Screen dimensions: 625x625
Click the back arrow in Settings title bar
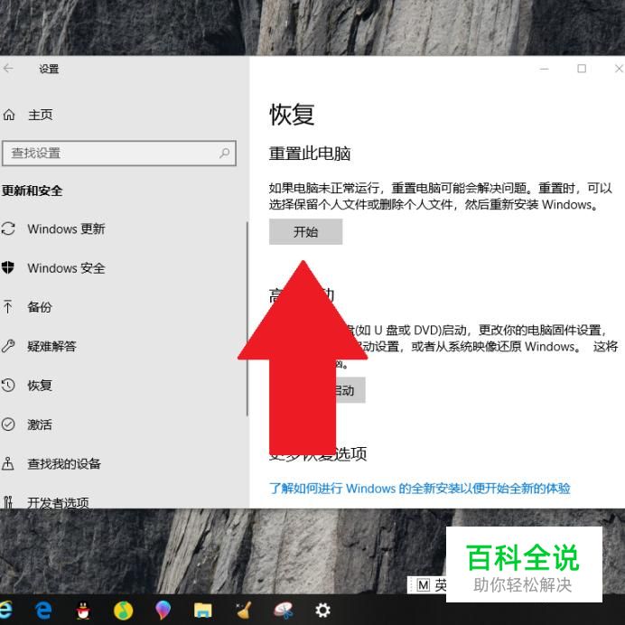(8, 69)
